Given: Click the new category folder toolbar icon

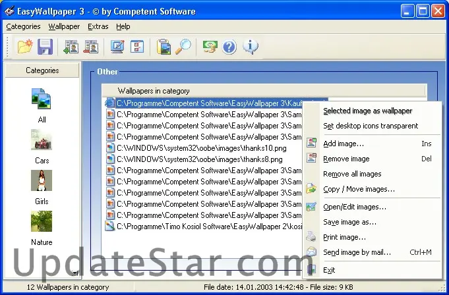Looking at the screenshot, I should point(25,47).
